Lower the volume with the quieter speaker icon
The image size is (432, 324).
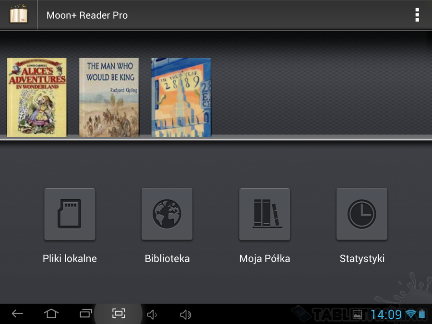152,314
